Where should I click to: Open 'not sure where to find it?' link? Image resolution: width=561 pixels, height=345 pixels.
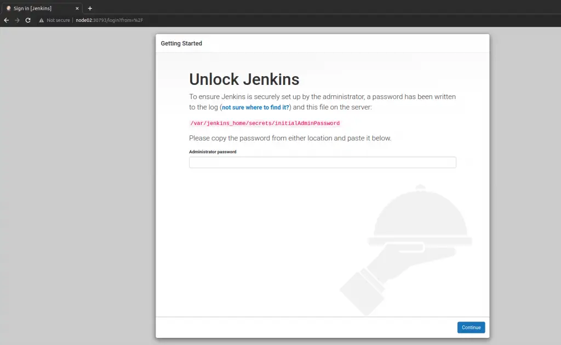pos(255,107)
